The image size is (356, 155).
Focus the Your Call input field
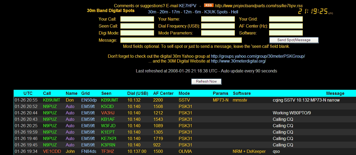137,19
